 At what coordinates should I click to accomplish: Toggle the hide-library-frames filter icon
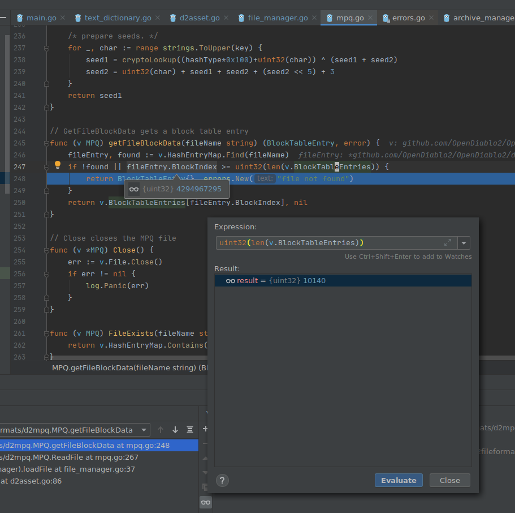(189, 429)
